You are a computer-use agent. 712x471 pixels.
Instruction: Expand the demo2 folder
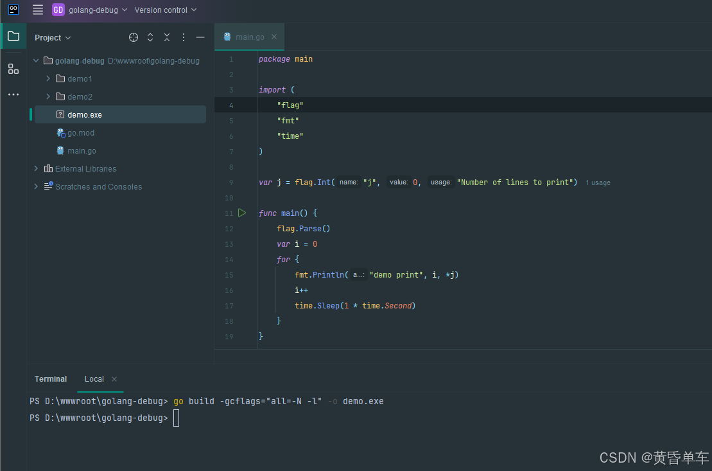(x=48, y=96)
